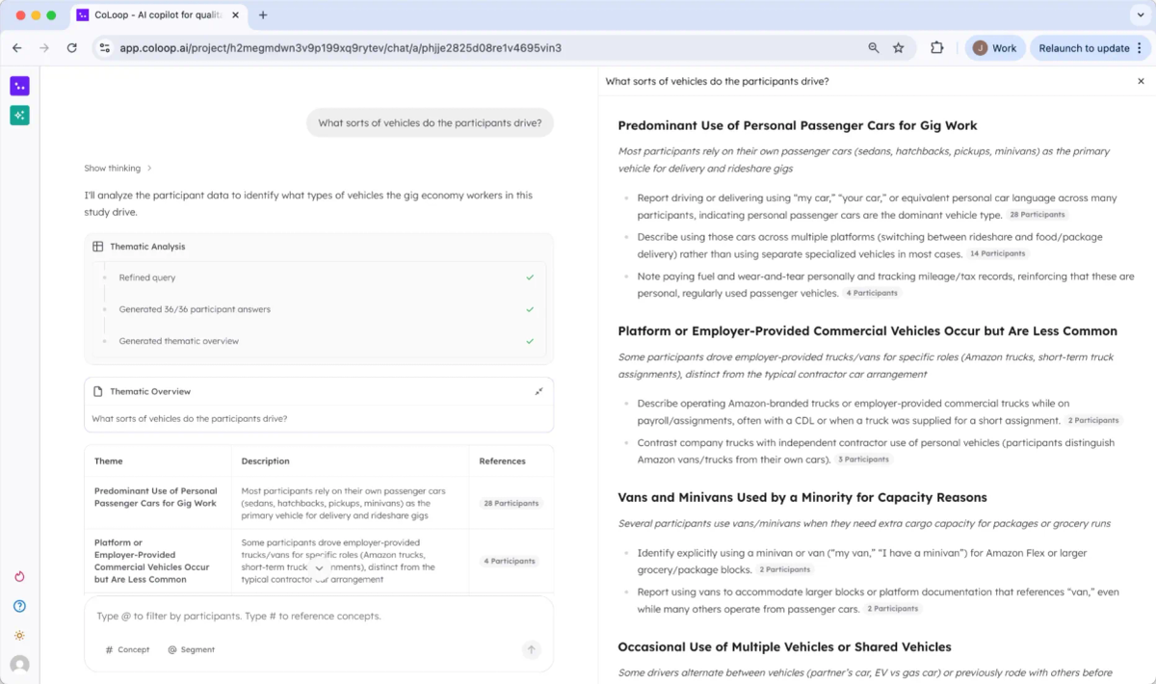The height and width of the screenshot is (684, 1156).
Task: Toggle the sun theme icon
Action: coord(19,635)
